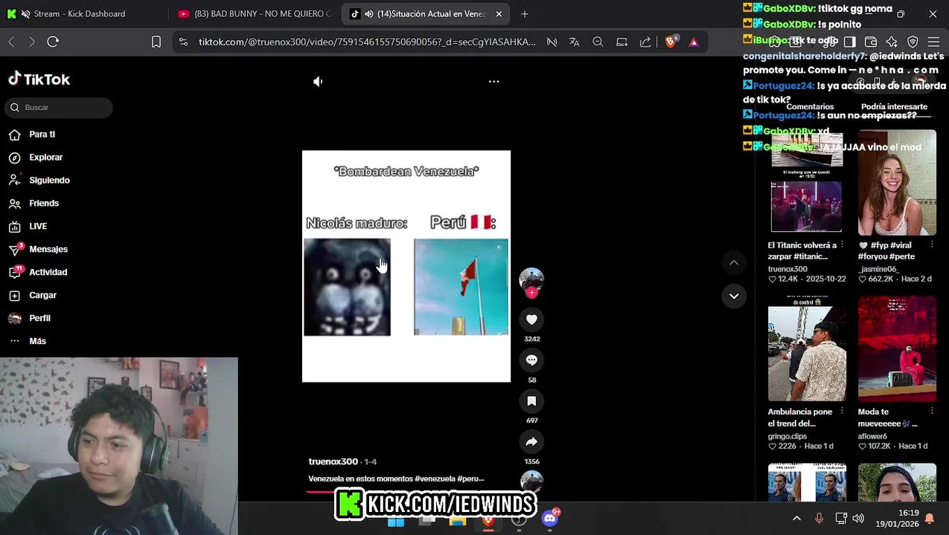Open the Titanic volverá a zarpar thumbnail
949x535 pixels.
[807, 182]
